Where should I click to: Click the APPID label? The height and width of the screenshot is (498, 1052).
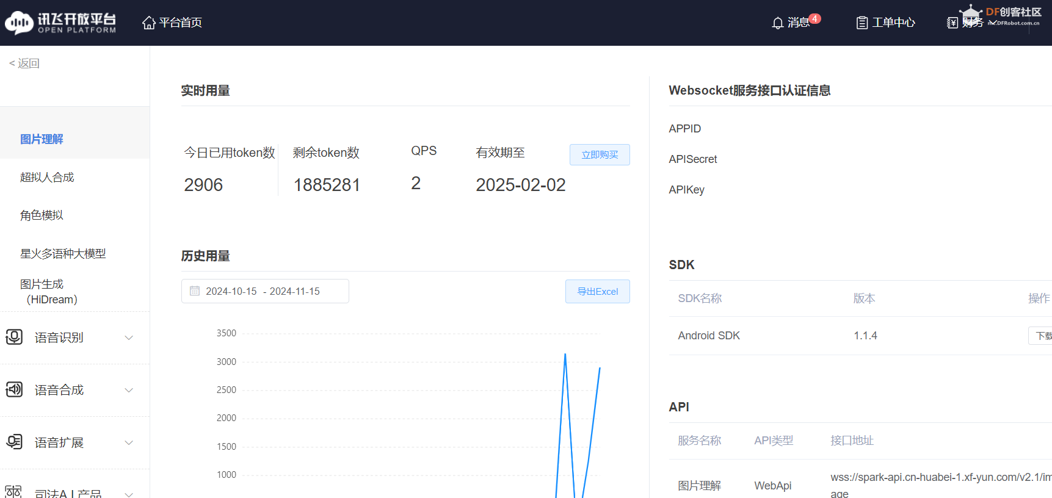tap(684, 129)
